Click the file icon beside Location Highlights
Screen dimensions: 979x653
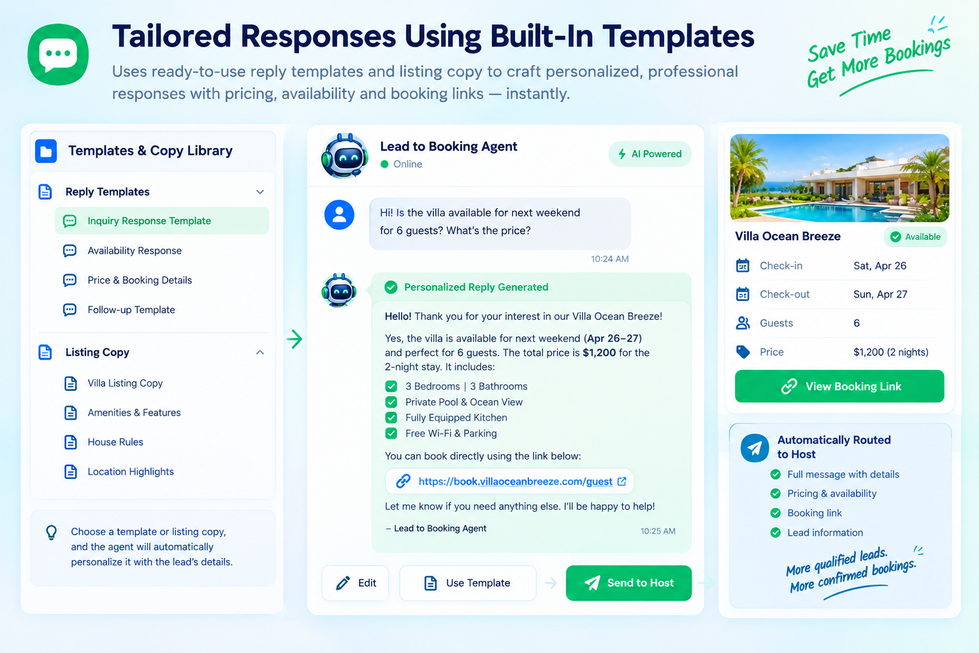[x=71, y=472]
